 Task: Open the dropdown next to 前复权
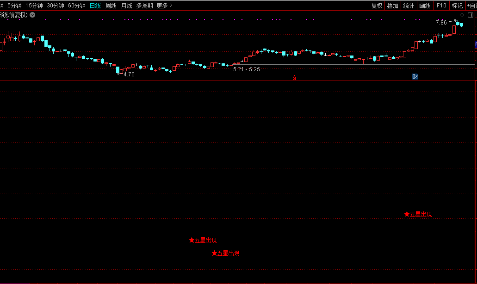click(32, 15)
